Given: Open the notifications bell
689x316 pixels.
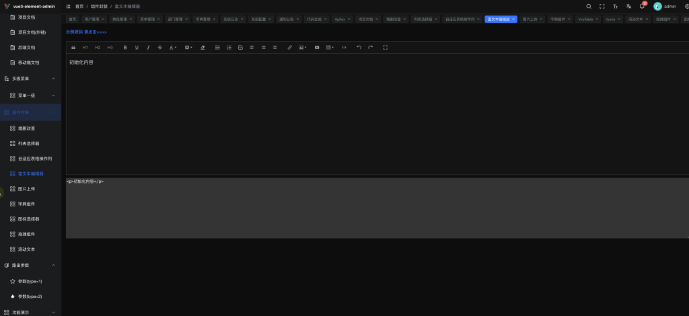Looking at the screenshot, I should pos(642,6).
